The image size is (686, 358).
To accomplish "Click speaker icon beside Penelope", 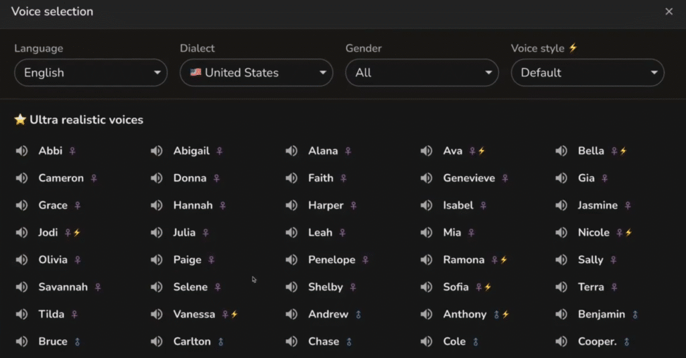I will 291,260.
